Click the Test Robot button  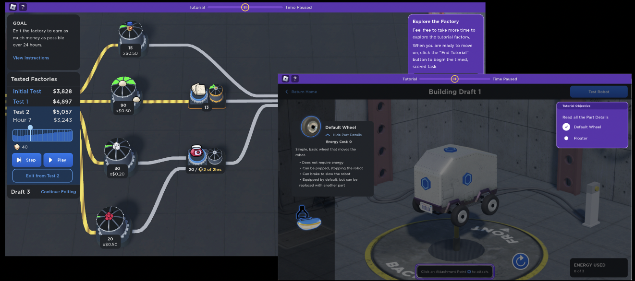point(598,92)
